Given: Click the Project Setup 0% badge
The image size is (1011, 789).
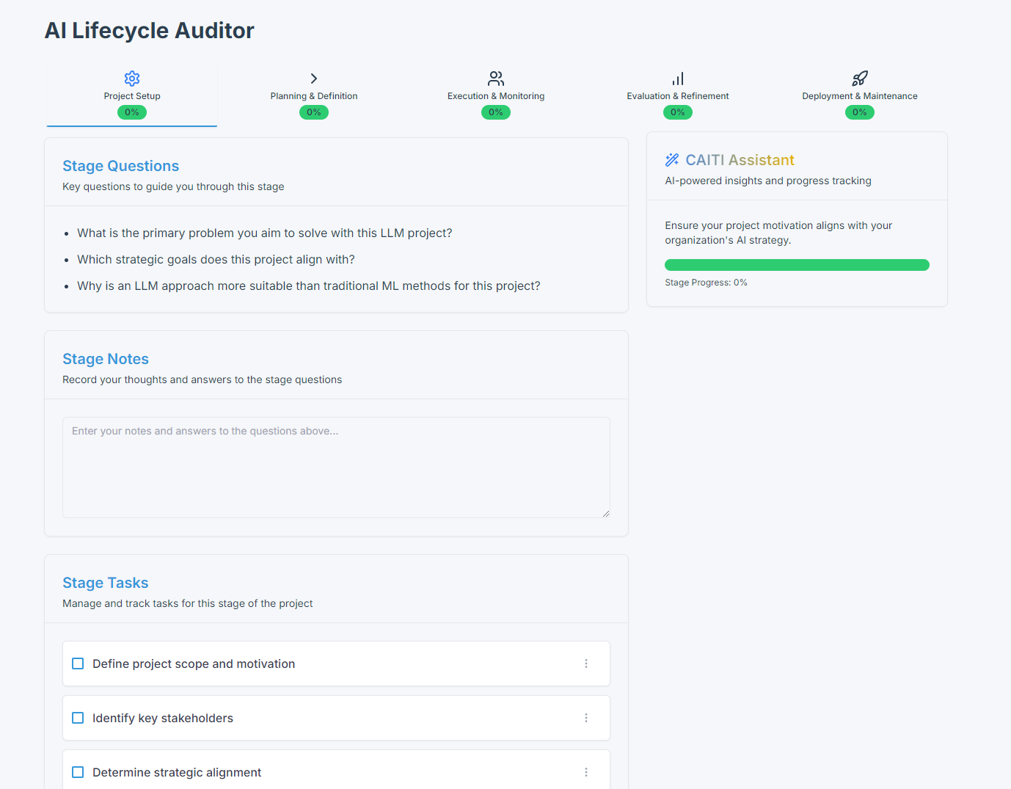Looking at the screenshot, I should [132, 112].
